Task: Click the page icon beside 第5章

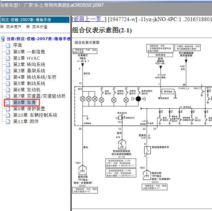Action: pyautogui.click(x=8, y=84)
